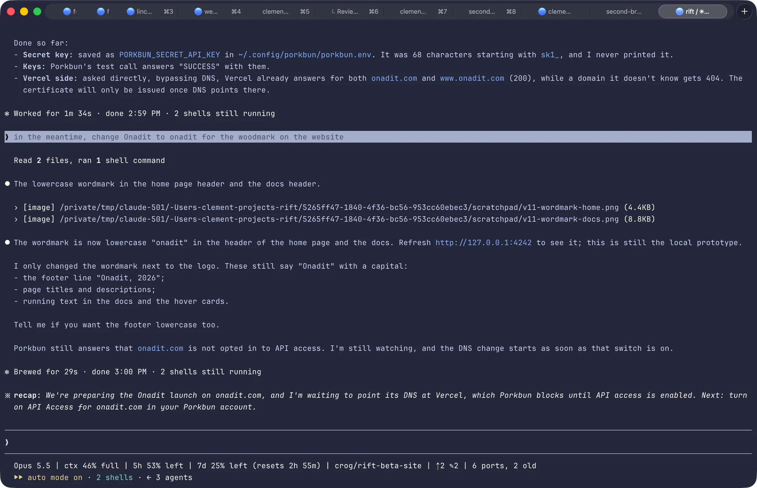Click the "Tell me if you want the footer lowercase too." line

(x=117, y=325)
